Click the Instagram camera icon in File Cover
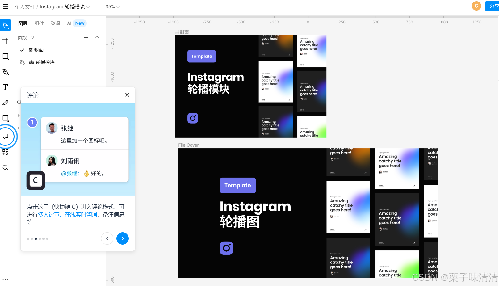Viewport: 499px width, 286px height. tap(226, 248)
